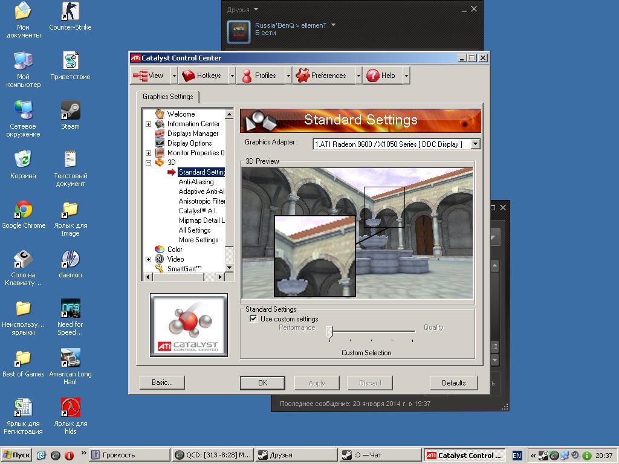Click the ATI Catalyst logo image
The width and height of the screenshot is (619, 464).
(189, 325)
